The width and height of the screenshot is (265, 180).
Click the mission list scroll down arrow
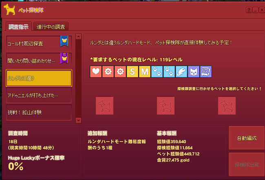[78, 120]
